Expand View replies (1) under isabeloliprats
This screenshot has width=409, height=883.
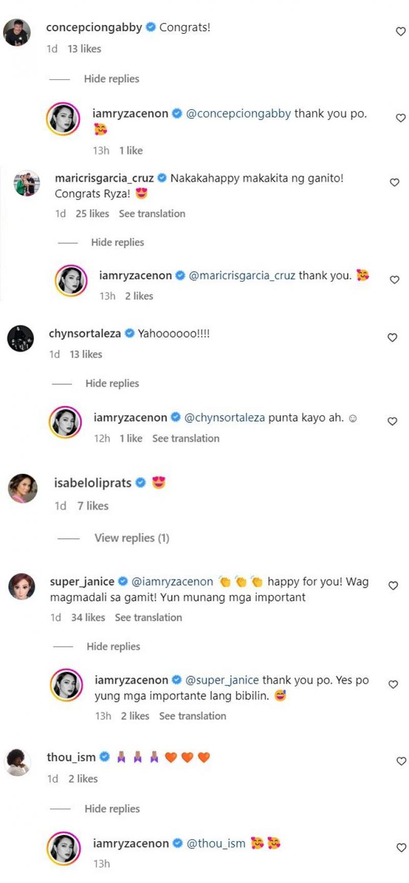(x=131, y=538)
